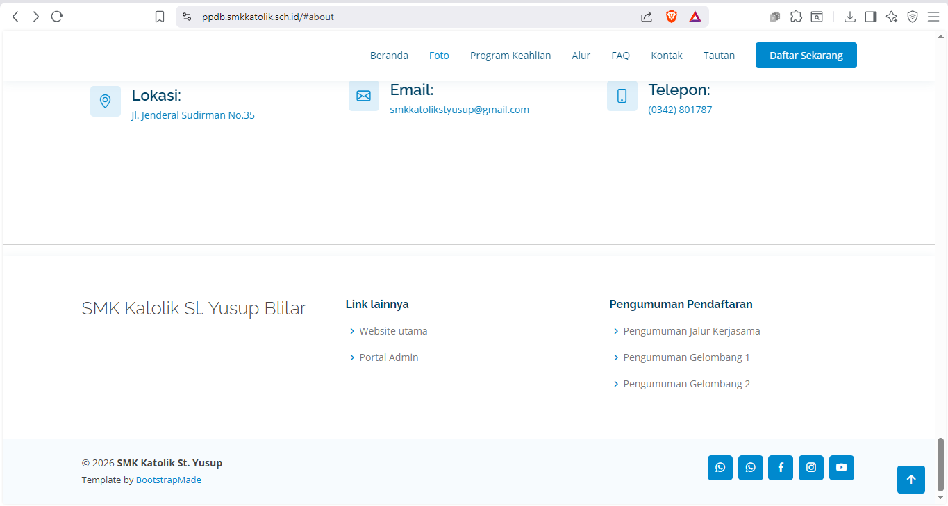Click the share page icon in the address bar
The image size is (948, 506).
[x=647, y=17]
